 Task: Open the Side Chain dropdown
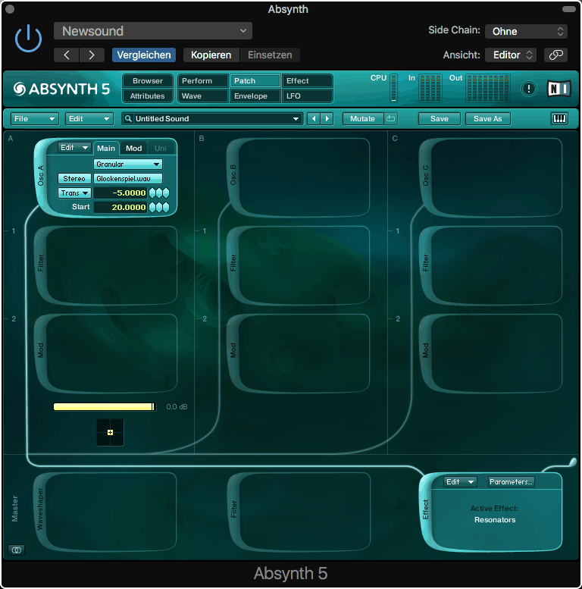[x=526, y=31]
